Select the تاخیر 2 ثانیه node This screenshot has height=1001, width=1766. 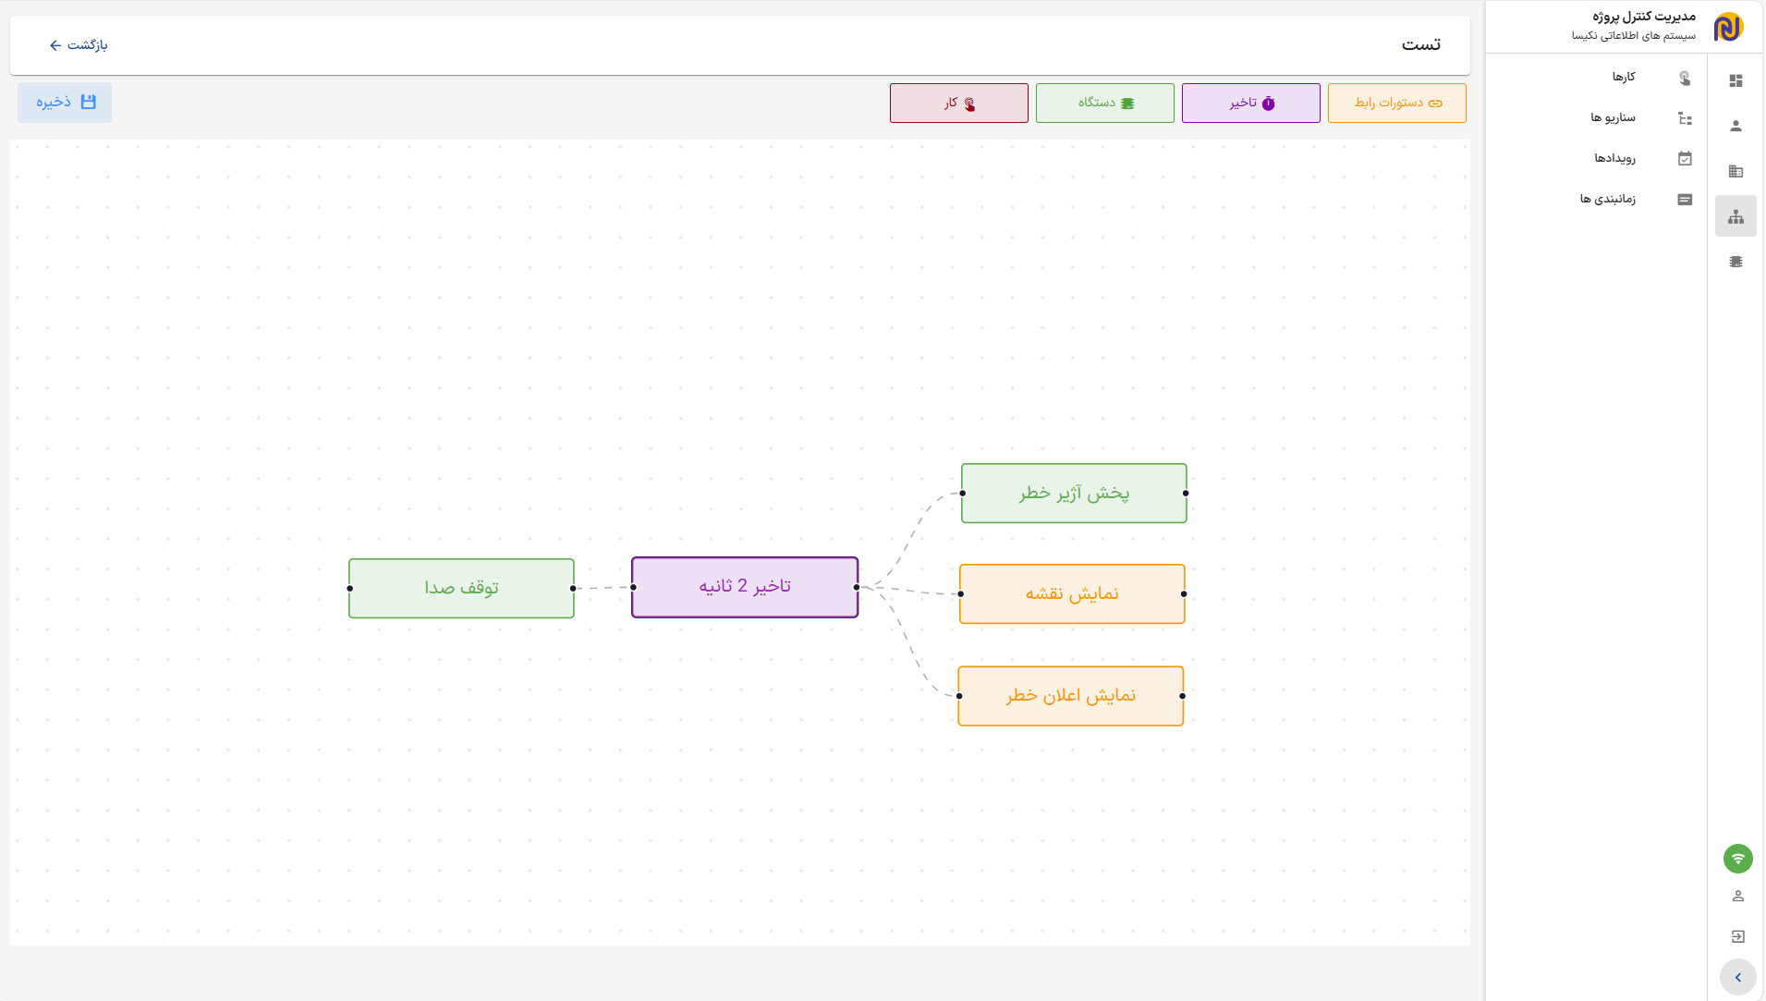pos(745,587)
